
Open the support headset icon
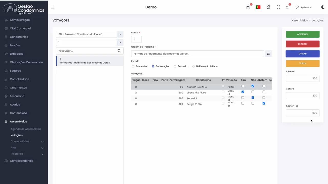coord(269,7)
